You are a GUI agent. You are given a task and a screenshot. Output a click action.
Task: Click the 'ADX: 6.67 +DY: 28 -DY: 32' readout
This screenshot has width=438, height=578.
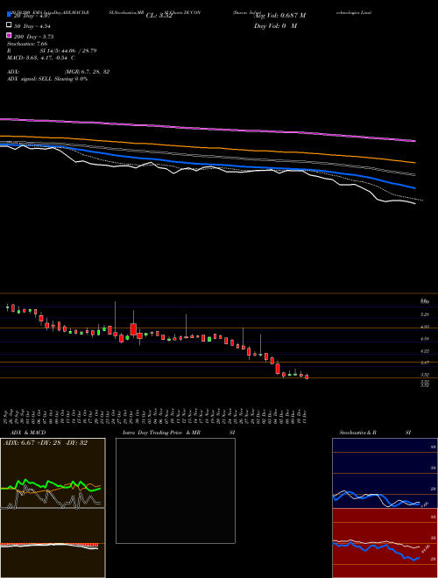[46, 443]
